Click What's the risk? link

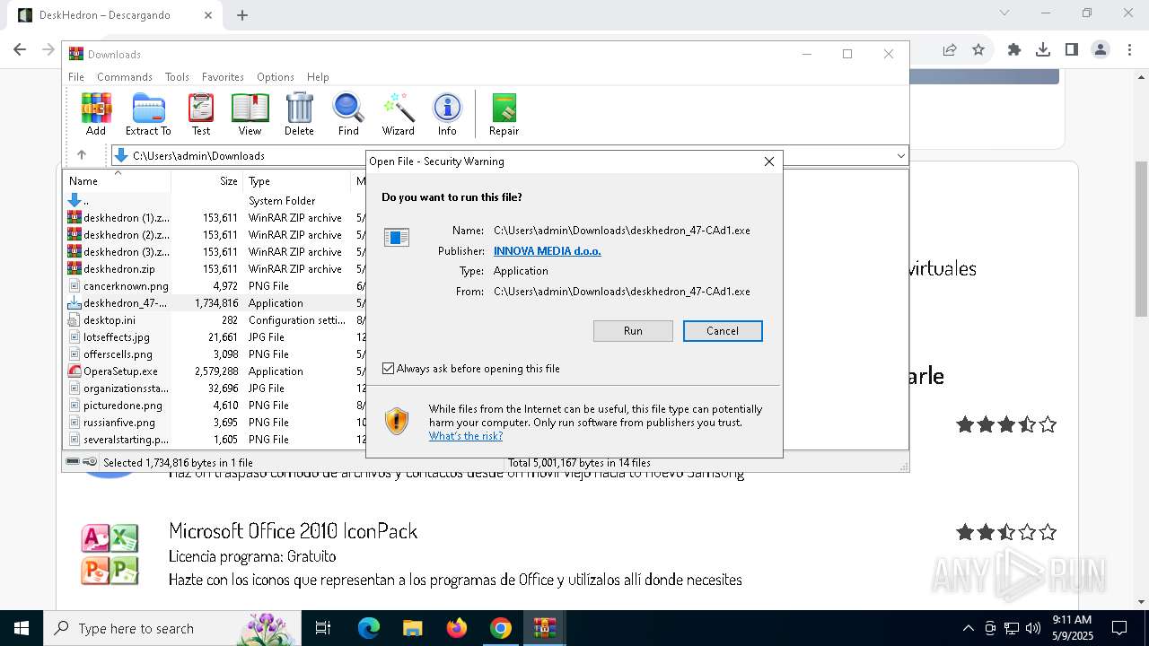click(466, 436)
